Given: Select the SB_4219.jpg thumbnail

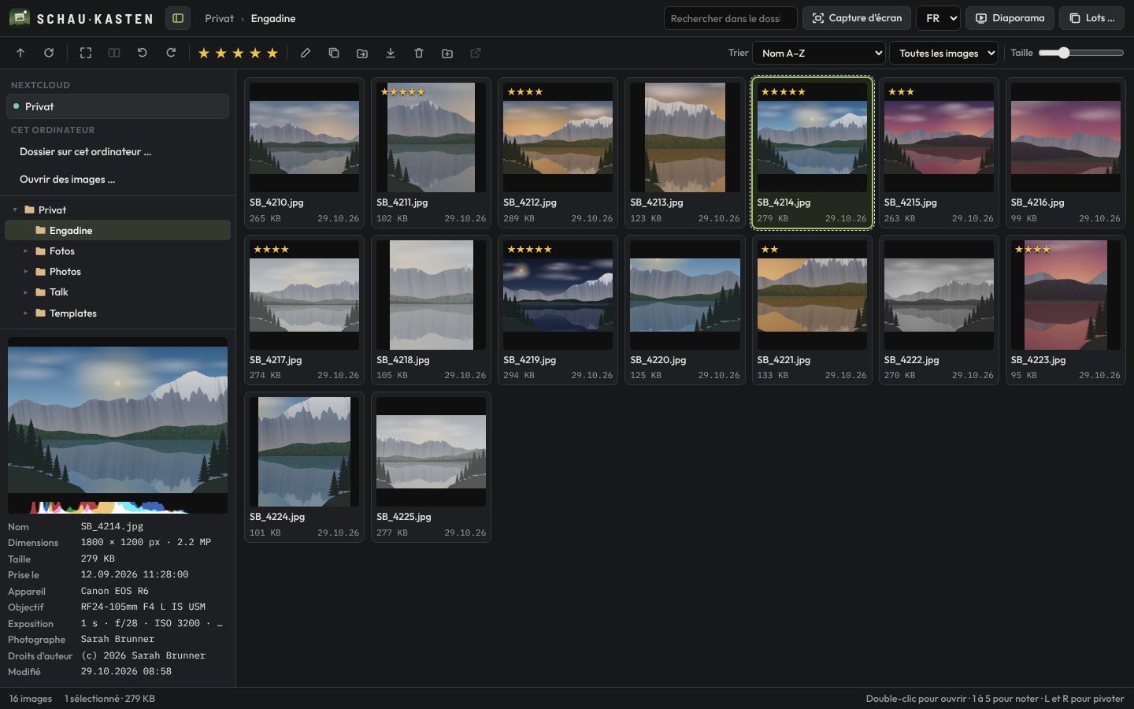Looking at the screenshot, I should pyautogui.click(x=558, y=310).
